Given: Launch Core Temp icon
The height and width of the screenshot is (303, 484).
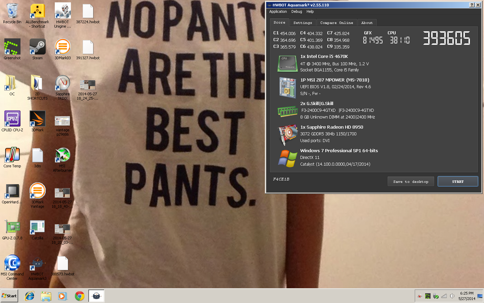Looking at the screenshot, I should pos(12,158).
